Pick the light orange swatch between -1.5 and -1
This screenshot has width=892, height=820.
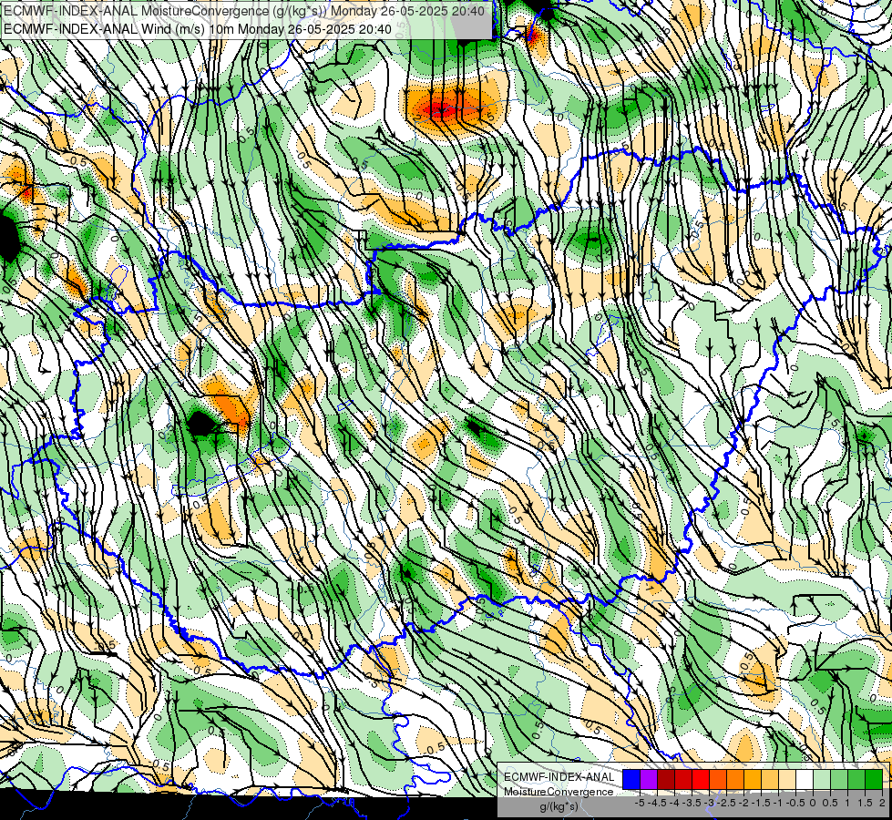point(770,779)
